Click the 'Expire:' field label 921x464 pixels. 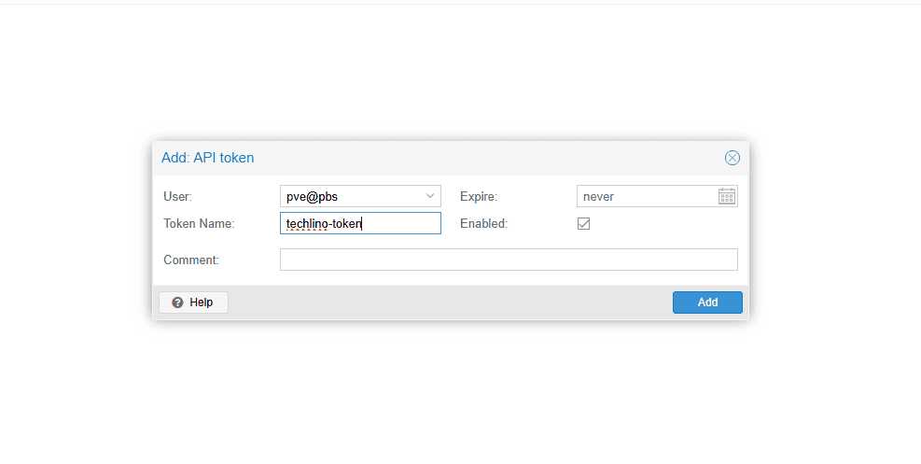tap(479, 197)
